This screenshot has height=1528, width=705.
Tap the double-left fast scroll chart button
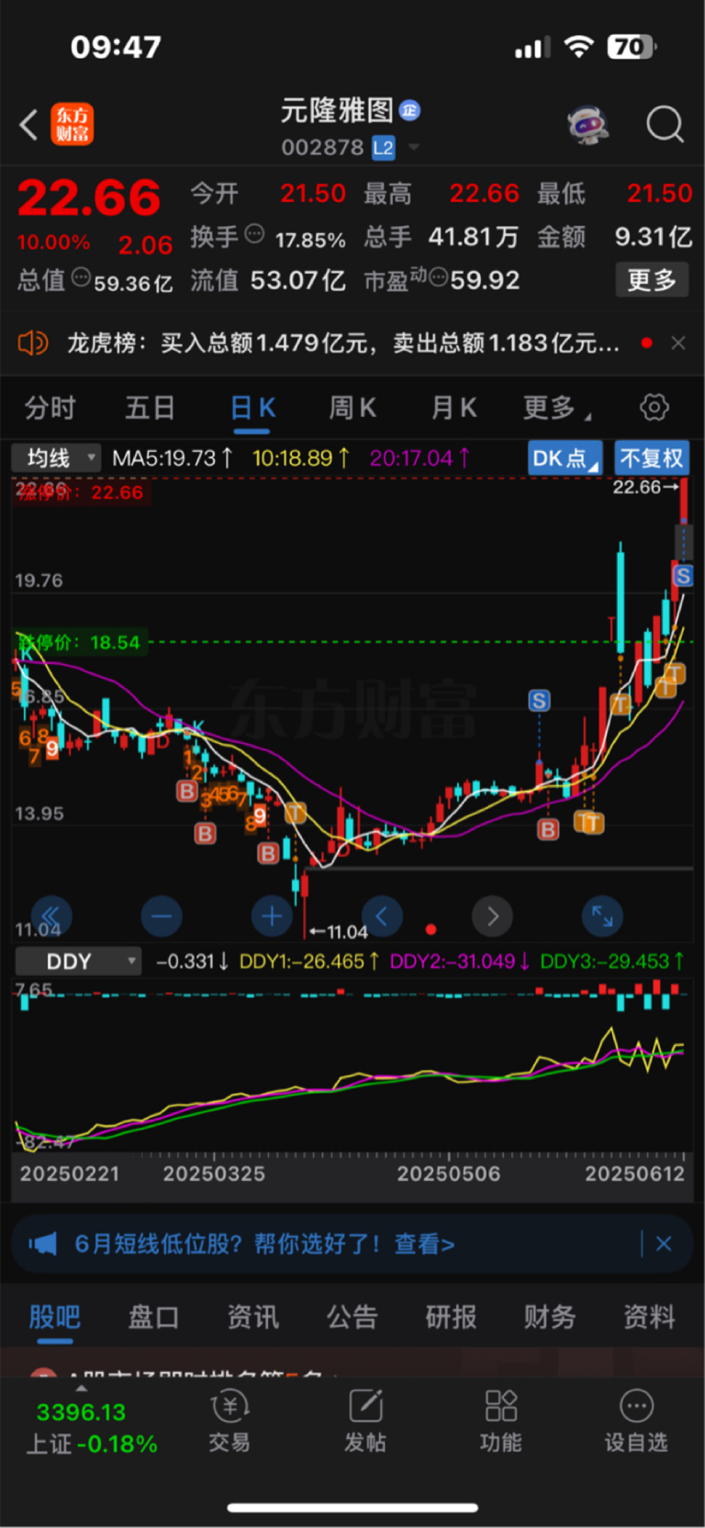(51, 916)
